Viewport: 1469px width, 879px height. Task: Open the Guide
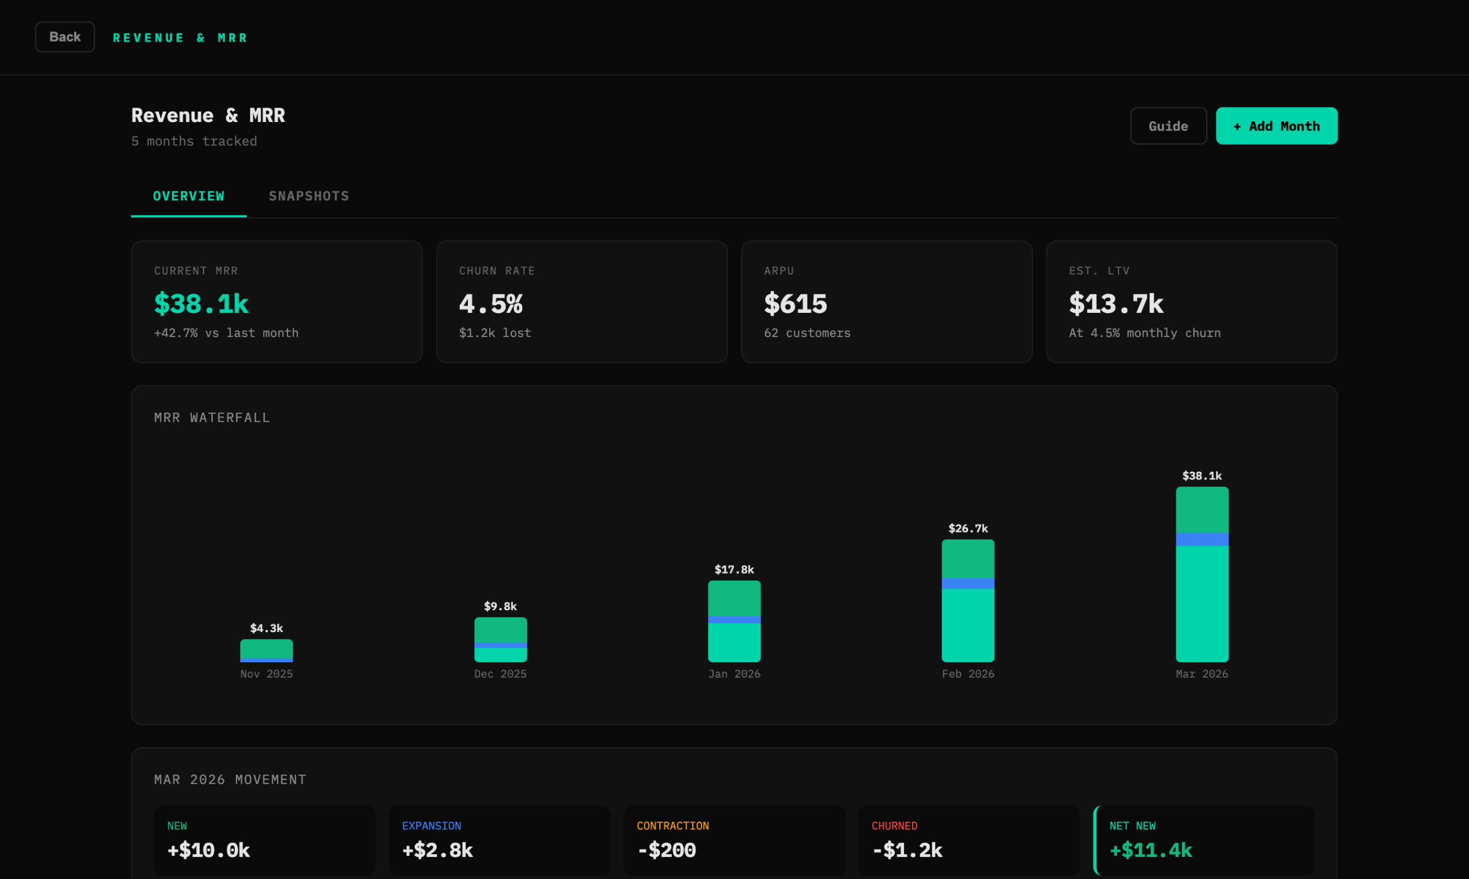coord(1168,125)
